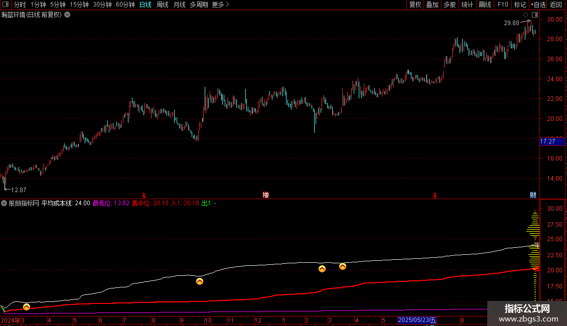The image size is (567, 326).
Task: Click the 标记 mark button
Action: (x=520, y=5)
